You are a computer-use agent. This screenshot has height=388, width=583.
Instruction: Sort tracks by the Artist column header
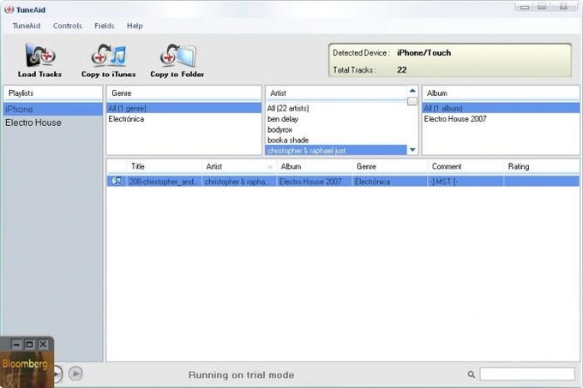239,166
